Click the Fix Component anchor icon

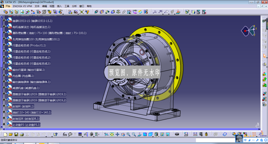point(118,12)
